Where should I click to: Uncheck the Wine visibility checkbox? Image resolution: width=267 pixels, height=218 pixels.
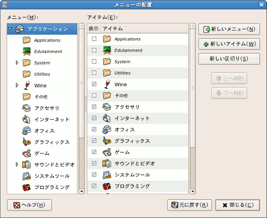tap(94, 84)
